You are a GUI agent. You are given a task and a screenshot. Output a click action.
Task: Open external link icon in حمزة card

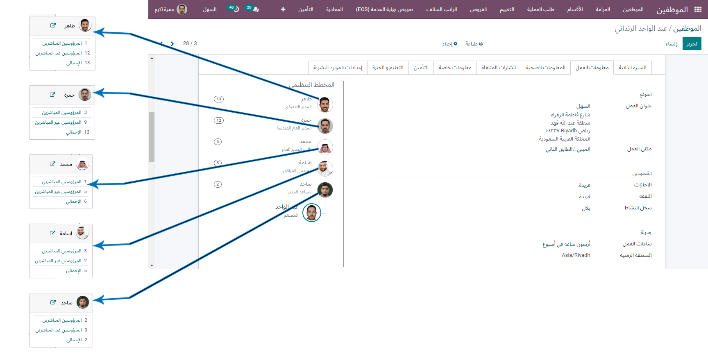click(x=52, y=95)
